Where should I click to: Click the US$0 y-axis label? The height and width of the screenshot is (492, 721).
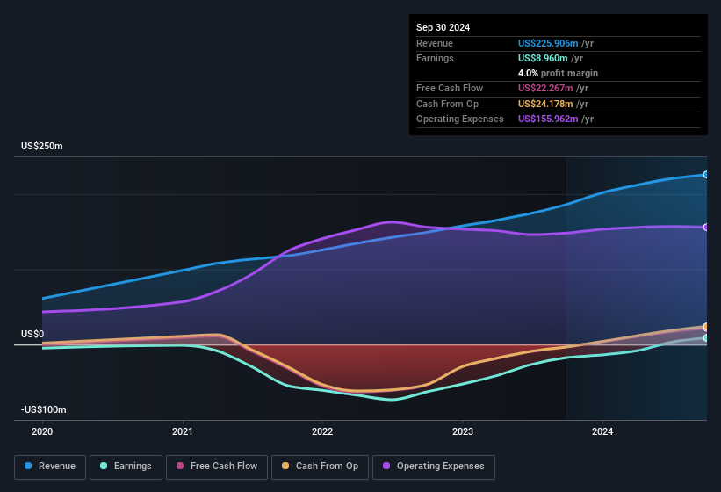coord(32,334)
